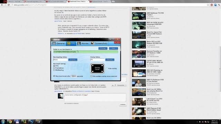Click the youtube.com address bar
Image resolution: width=221 pixels, height=124 pixels.
tap(108, 5)
